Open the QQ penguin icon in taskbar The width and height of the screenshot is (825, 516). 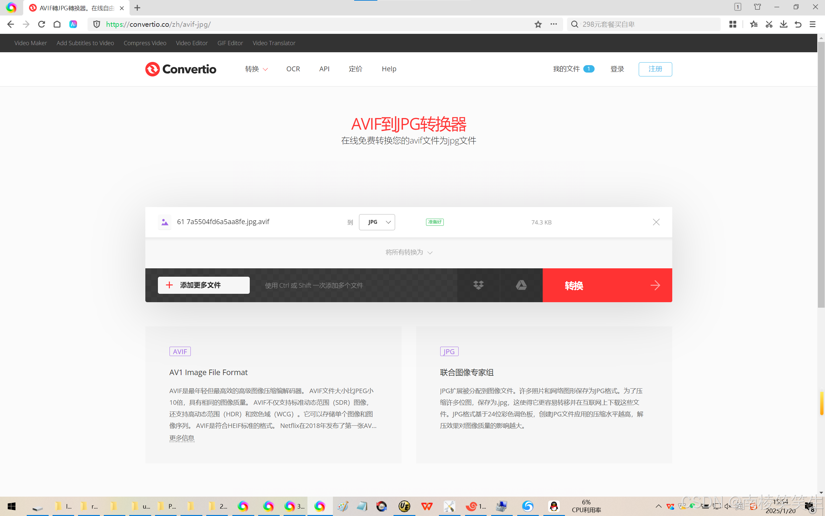click(x=554, y=506)
